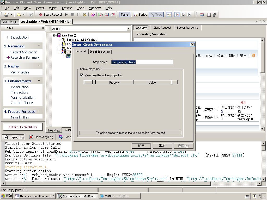The height and width of the screenshot is (200, 267).
Task: Open the Action dropdown combo box
Action: 129,29
